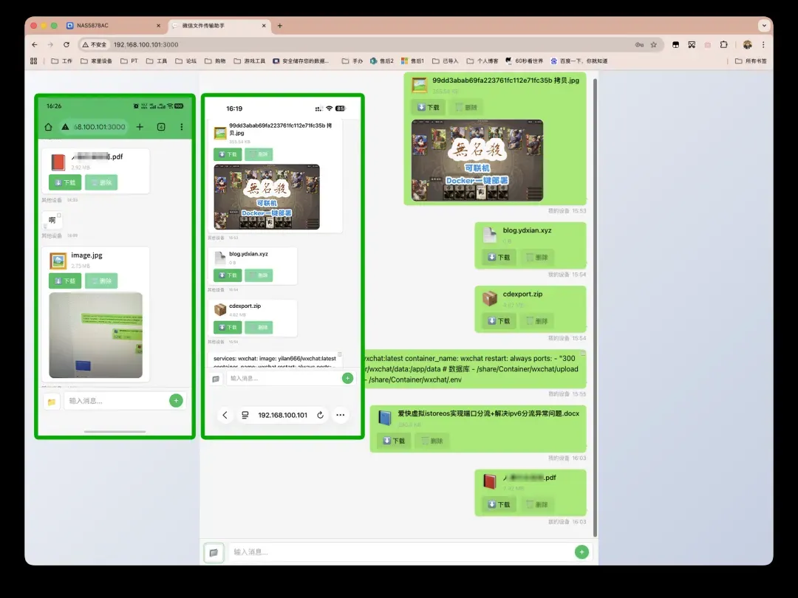Click the jpg picture icon beside 99dd3abab filename
798x598 pixels.
pyautogui.click(x=420, y=85)
